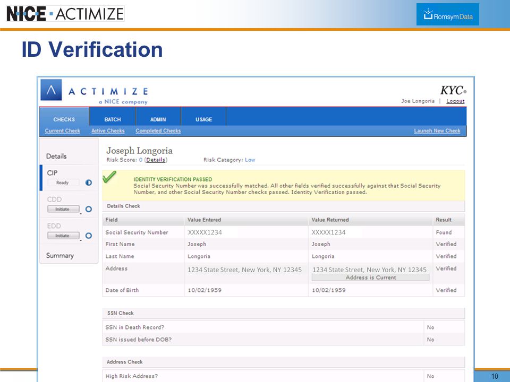Click the Low risk category value

(x=250, y=160)
